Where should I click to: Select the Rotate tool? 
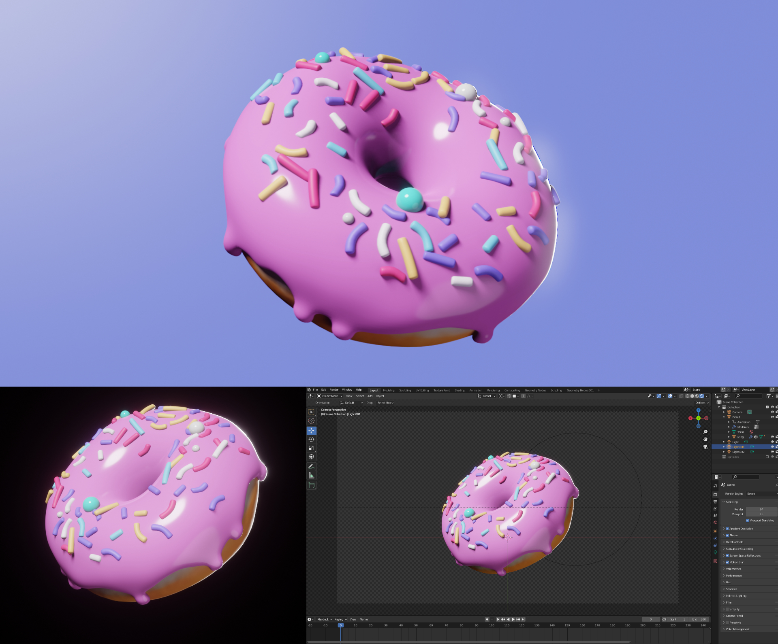(311, 439)
